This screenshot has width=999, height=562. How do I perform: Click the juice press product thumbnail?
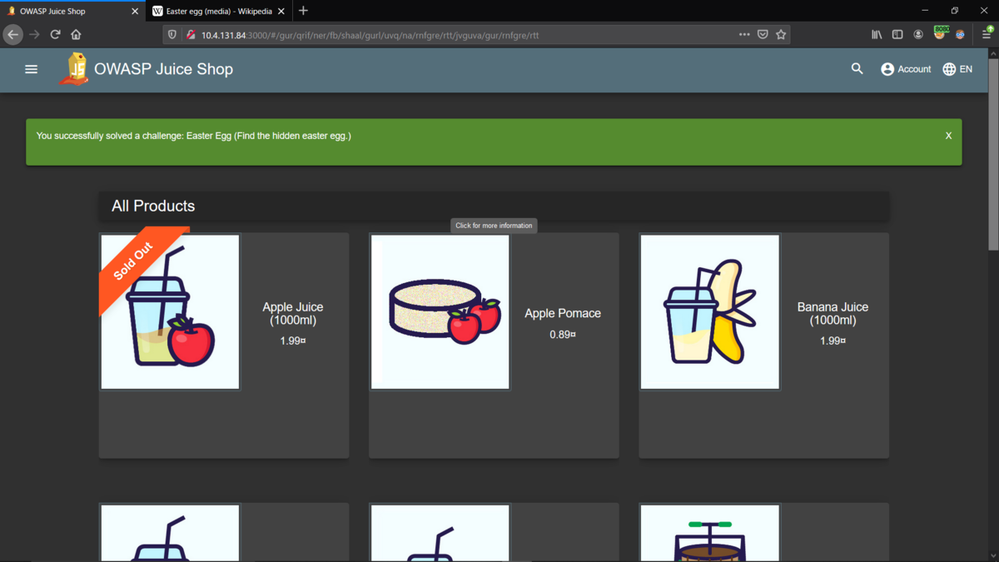click(x=710, y=534)
